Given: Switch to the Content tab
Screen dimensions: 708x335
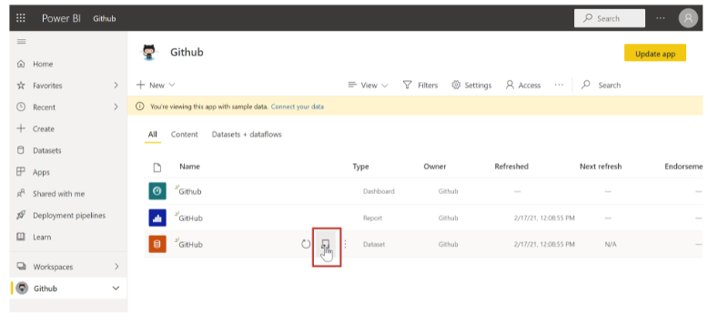Looking at the screenshot, I should pos(184,135).
